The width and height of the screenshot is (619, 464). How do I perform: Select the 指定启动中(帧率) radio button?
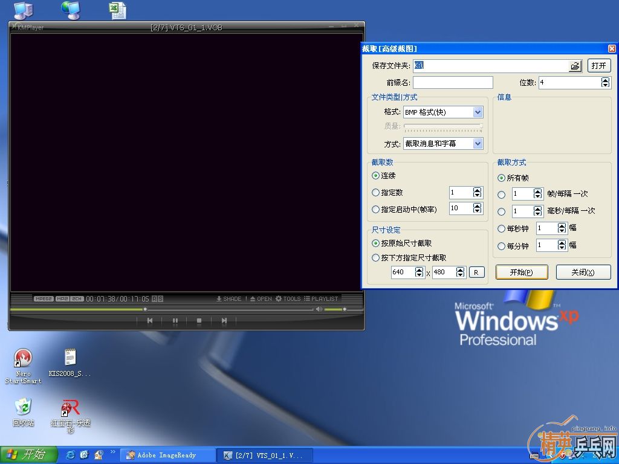point(376,210)
